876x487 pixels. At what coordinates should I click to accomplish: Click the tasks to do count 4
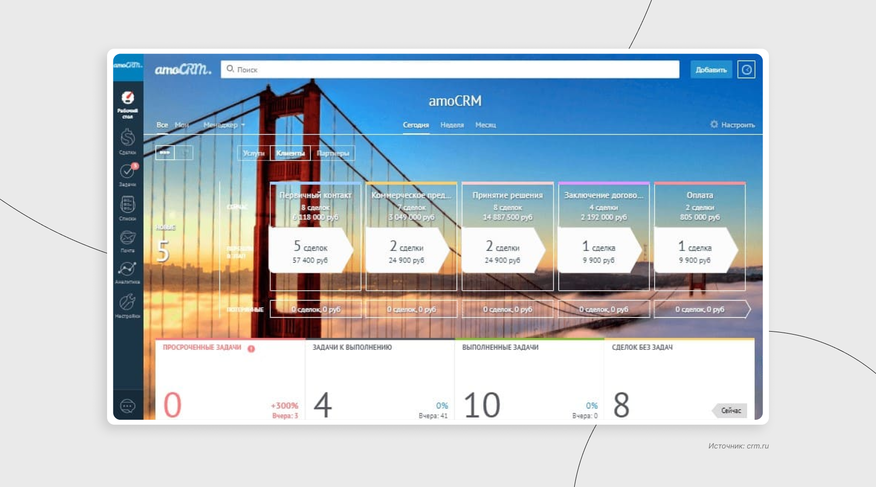[323, 405]
